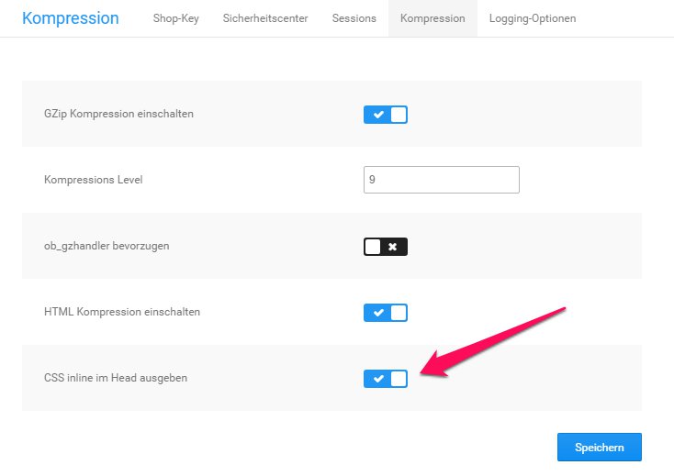Click the Kompressions Level input field
Image resolution: width=674 pixels, height=476 pixels.
click(441, 180)
